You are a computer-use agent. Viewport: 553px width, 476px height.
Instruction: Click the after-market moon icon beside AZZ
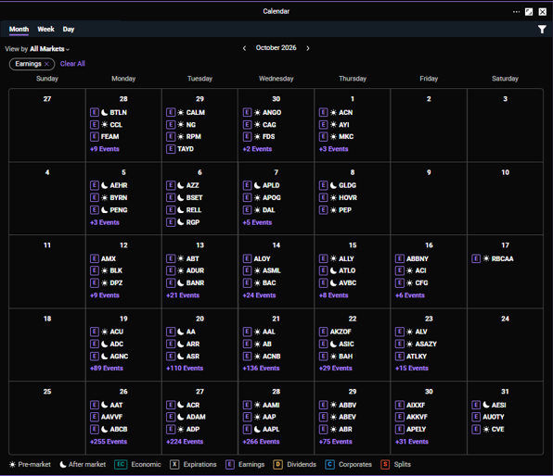(x=181, y=185)
